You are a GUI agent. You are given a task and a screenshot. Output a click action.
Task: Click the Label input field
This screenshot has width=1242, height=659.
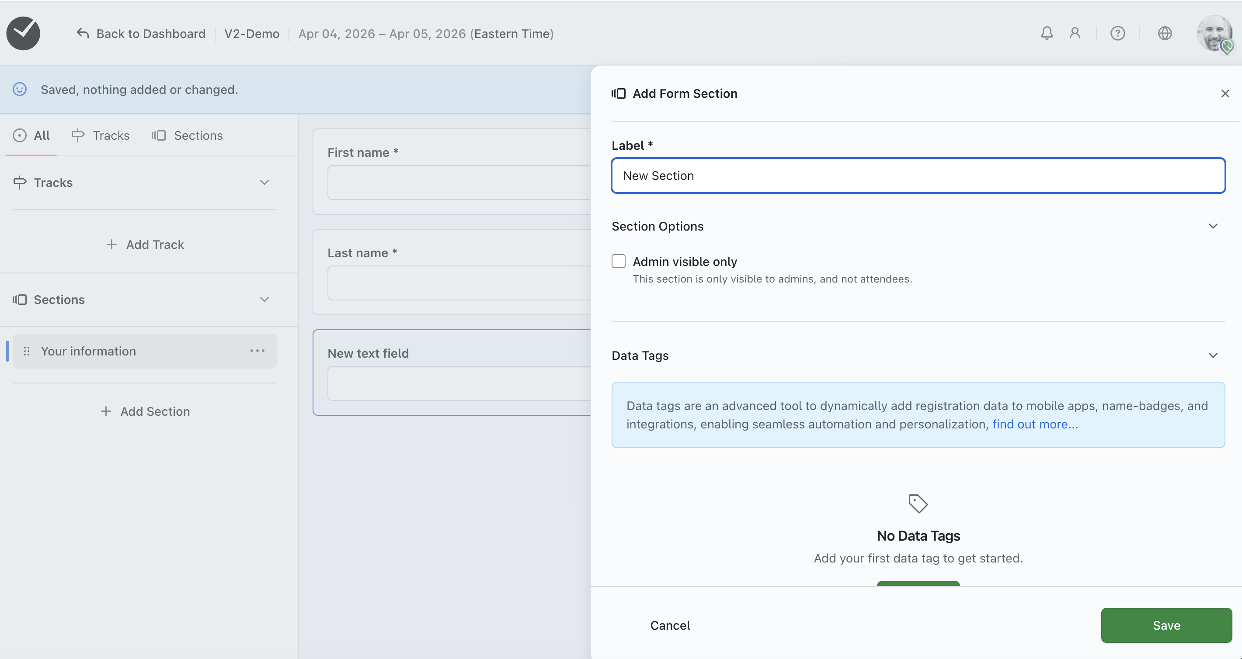(918, 176)
